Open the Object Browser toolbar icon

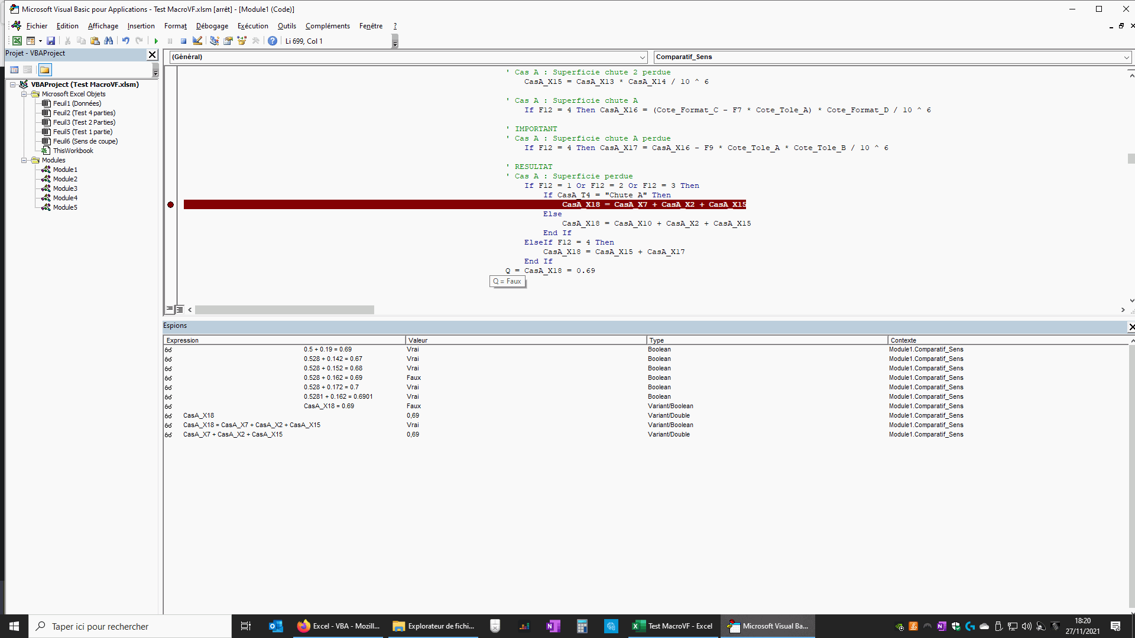point(242,41)
